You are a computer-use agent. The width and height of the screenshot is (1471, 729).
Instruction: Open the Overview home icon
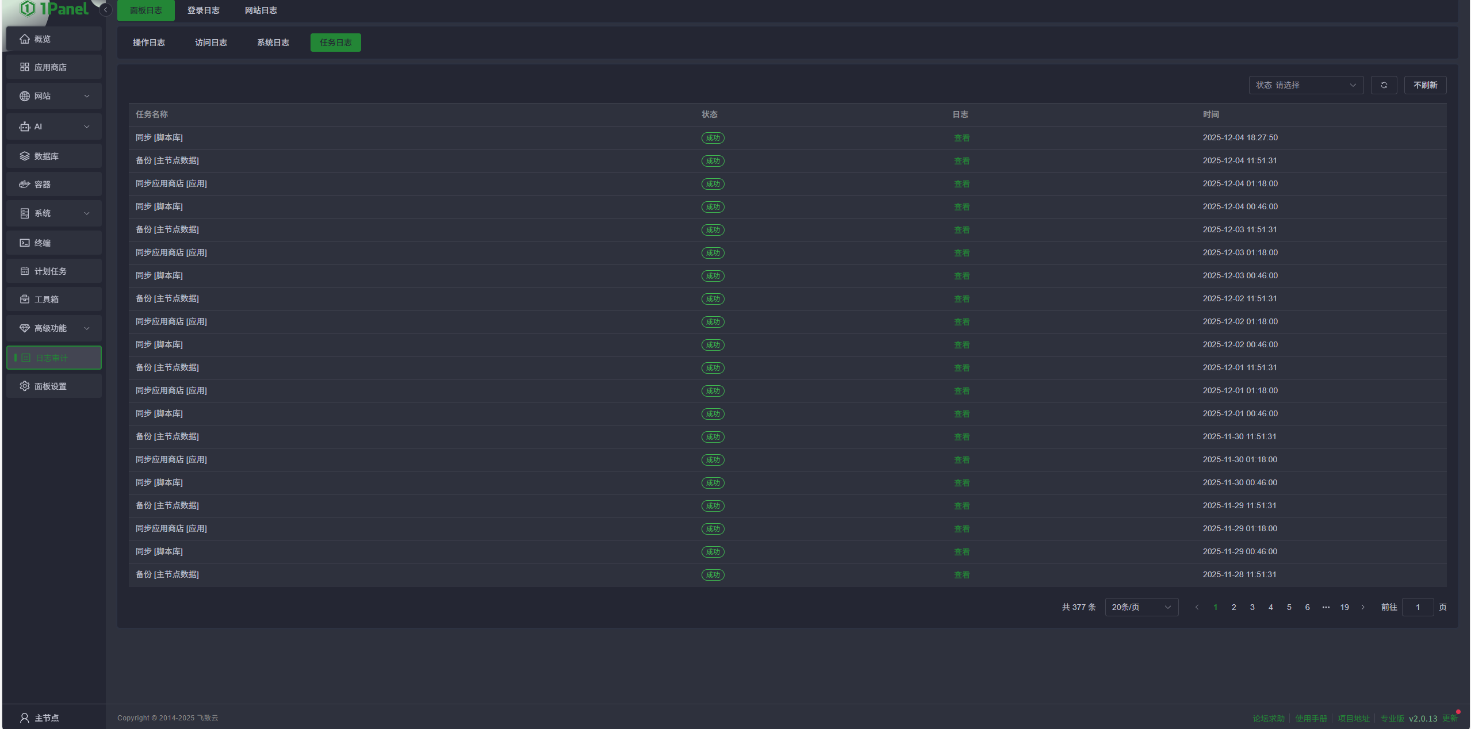tap(25, 39)
